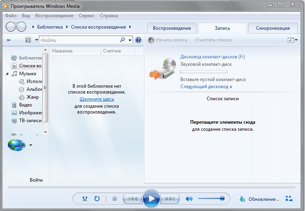
Task: Click Щелкните здесь link to create playlist
Action: point(97,99)
